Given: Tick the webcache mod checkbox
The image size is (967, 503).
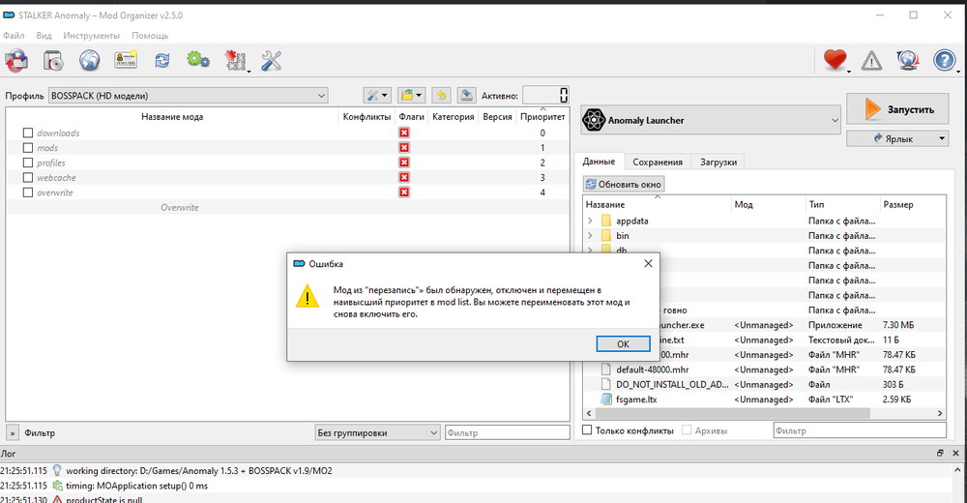Looking at the screenshot, I should pyautogui.click(x=28, y=178).
